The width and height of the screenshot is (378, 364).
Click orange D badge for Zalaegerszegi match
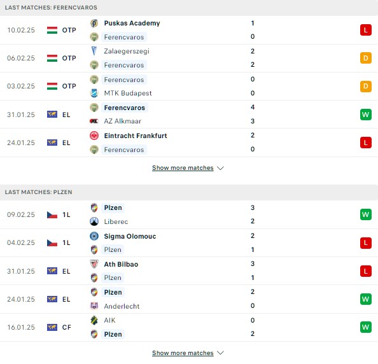pyautogui.click(x=366, y=58)
